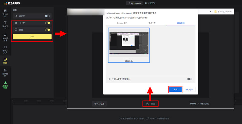Viewport: 242px width, 124px height.
Task: Toggle the カメラ switch on
Action: click(x=47, y=16)
